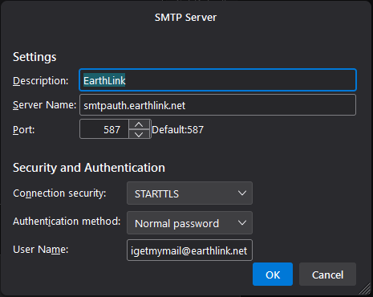Open the Authentication method dropdown
Screen dimensions: 373x297
point(189,223)
